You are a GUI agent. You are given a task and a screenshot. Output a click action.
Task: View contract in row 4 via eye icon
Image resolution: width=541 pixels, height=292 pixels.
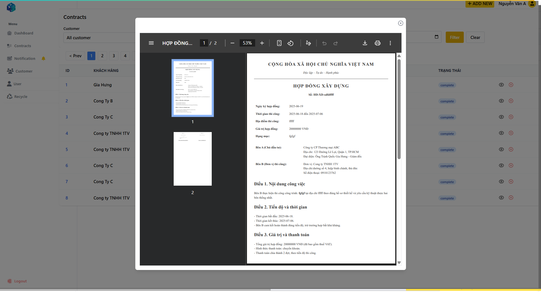(501, 133)
